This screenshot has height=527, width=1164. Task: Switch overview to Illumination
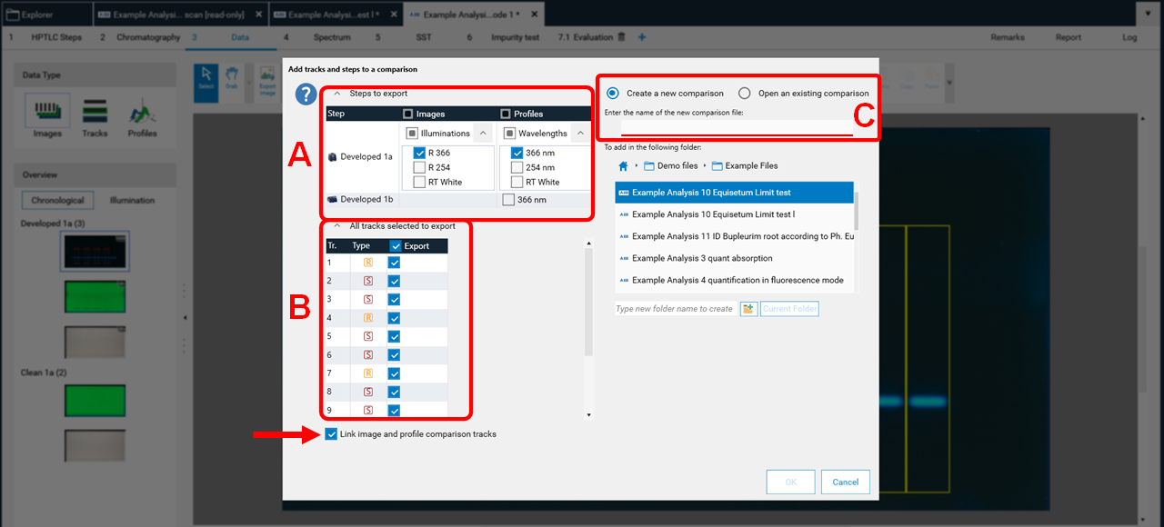click(132, 200)
